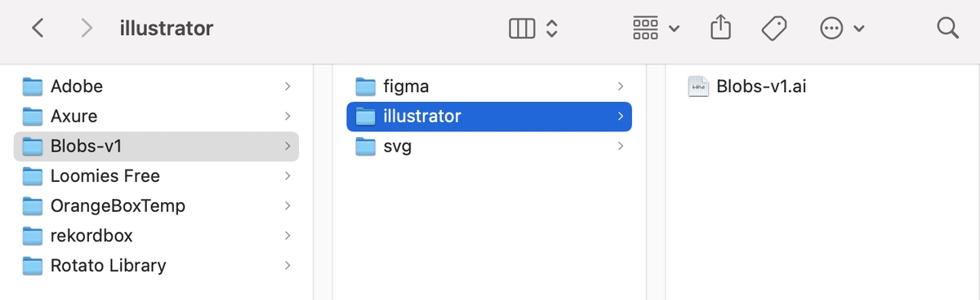Click the Share icon in toolbar

tap(719, 29)
